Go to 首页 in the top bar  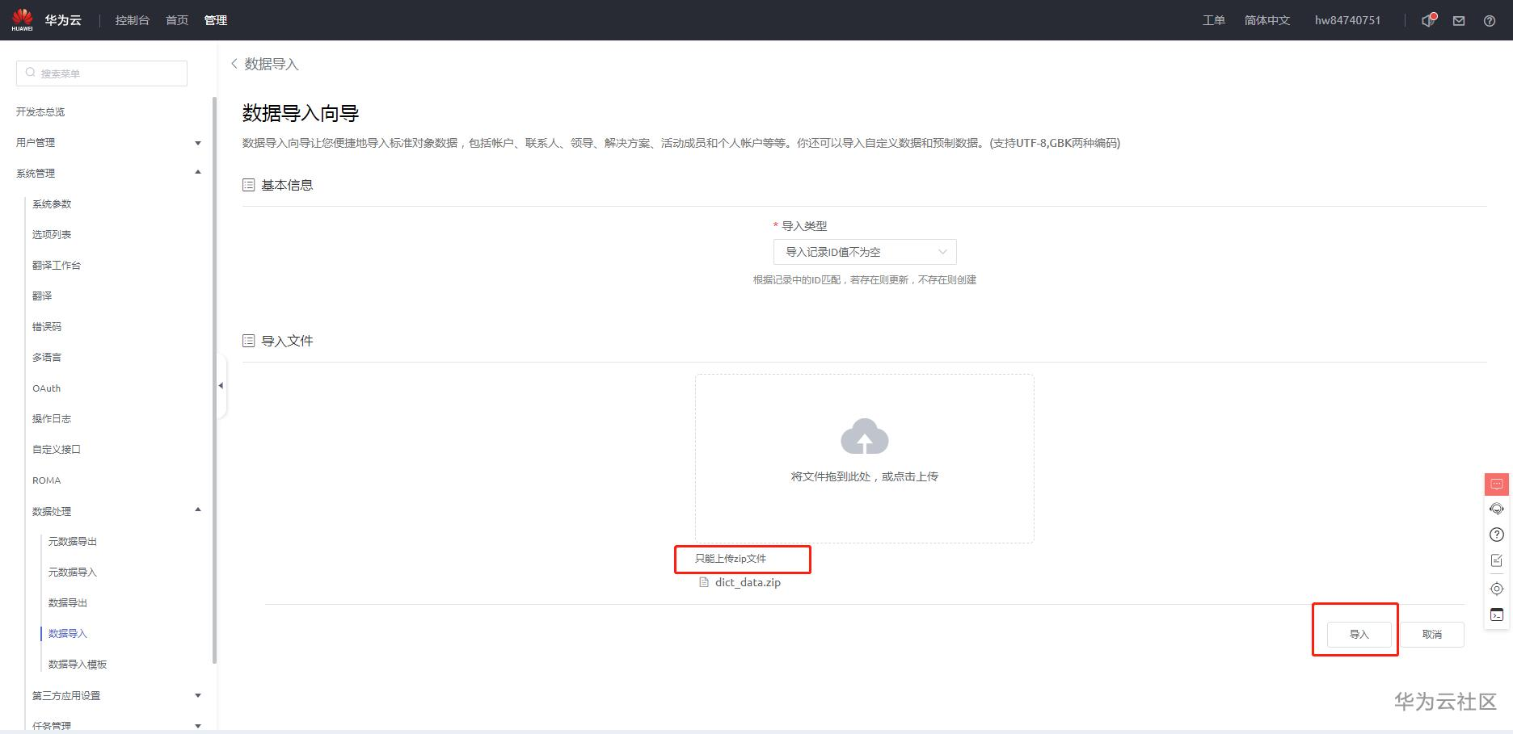177,20
